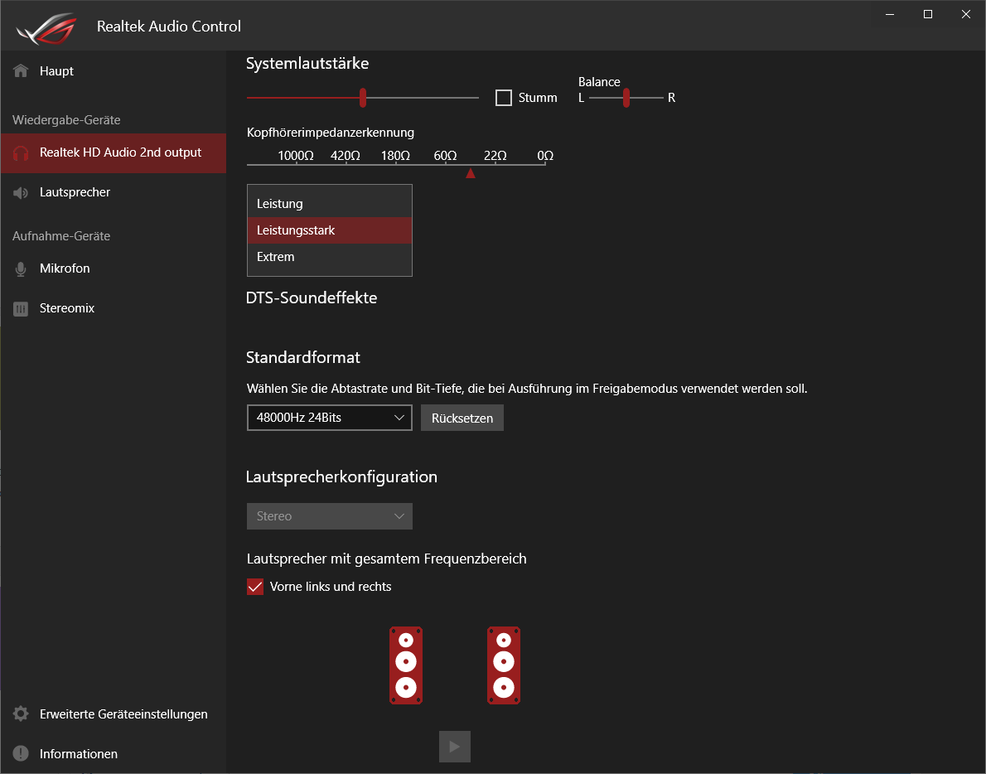Click the Lautsprecherkonfiguration heading
The image size is (986, 774).
[341, 477]
